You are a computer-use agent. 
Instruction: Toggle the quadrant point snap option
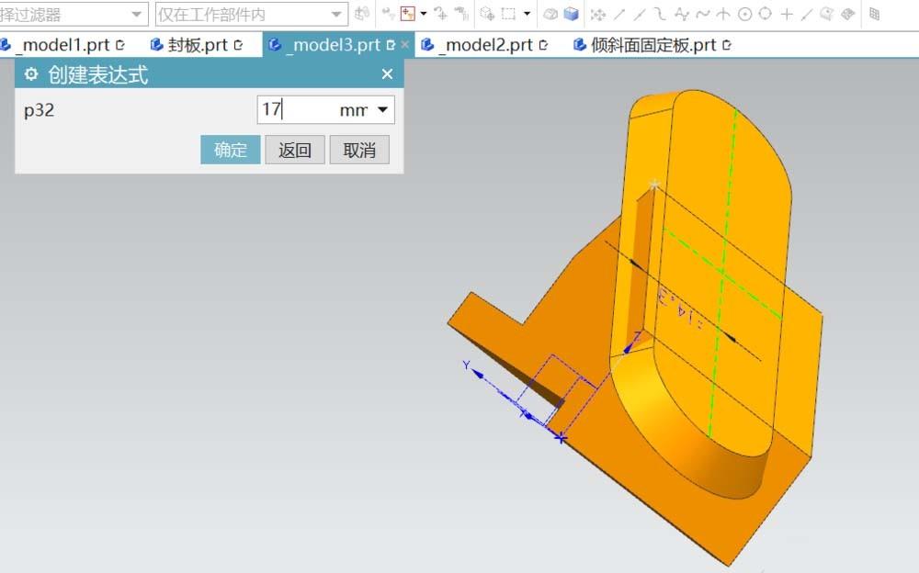[x=765, y=12]
